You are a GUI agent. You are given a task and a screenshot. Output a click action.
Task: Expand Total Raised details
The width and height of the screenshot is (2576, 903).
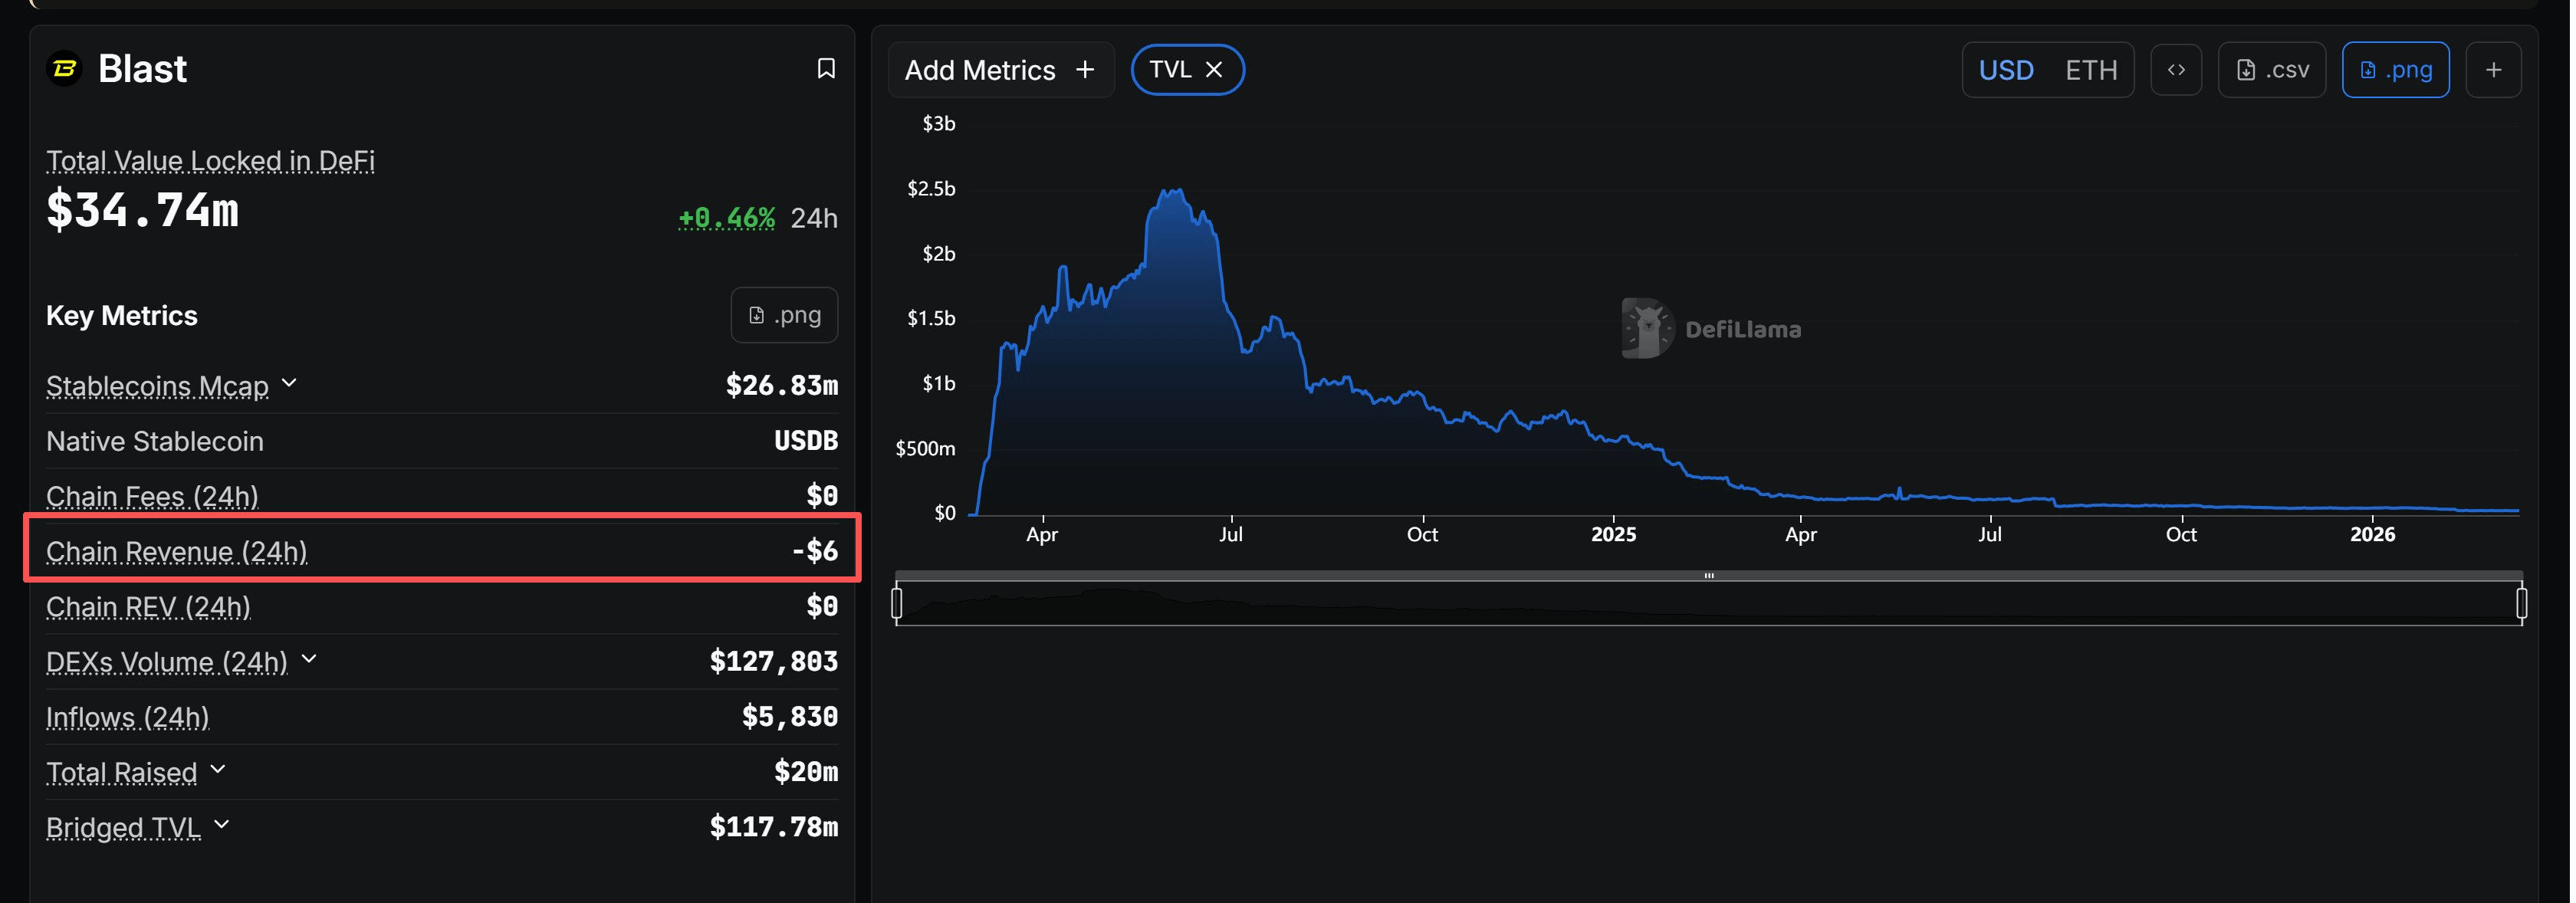(x=218, y=770)
